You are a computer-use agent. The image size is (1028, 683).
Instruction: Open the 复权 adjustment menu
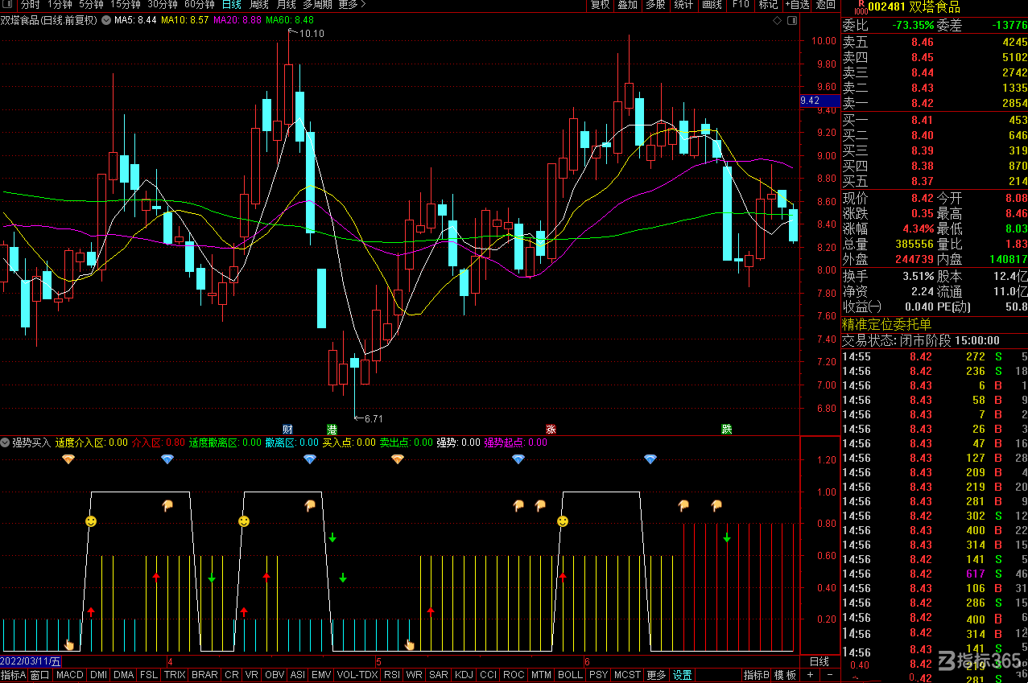[x=601, y=5]
